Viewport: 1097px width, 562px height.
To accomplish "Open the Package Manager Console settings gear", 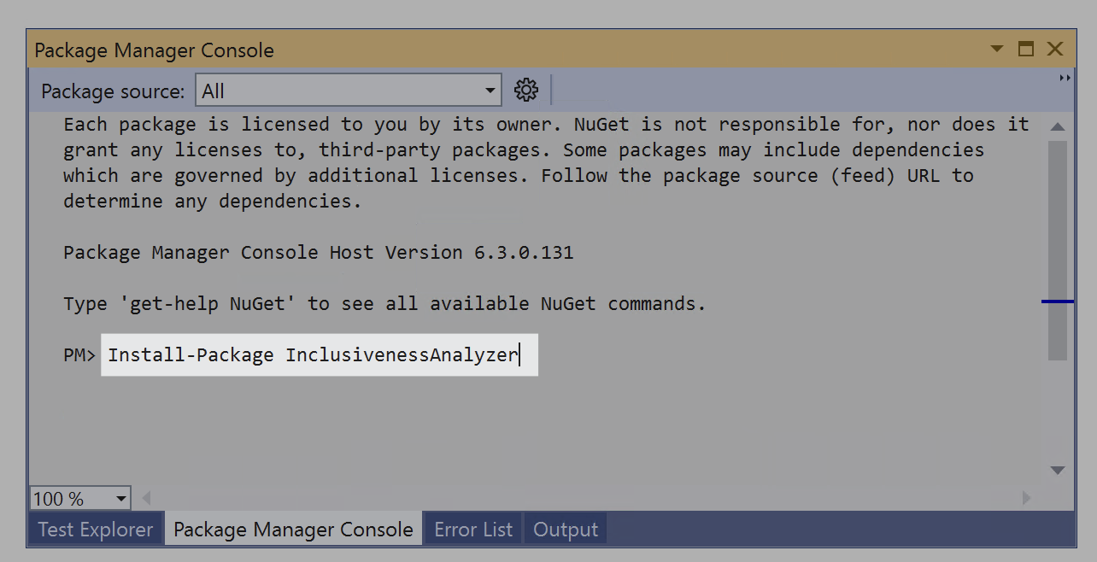I will 526,90.
